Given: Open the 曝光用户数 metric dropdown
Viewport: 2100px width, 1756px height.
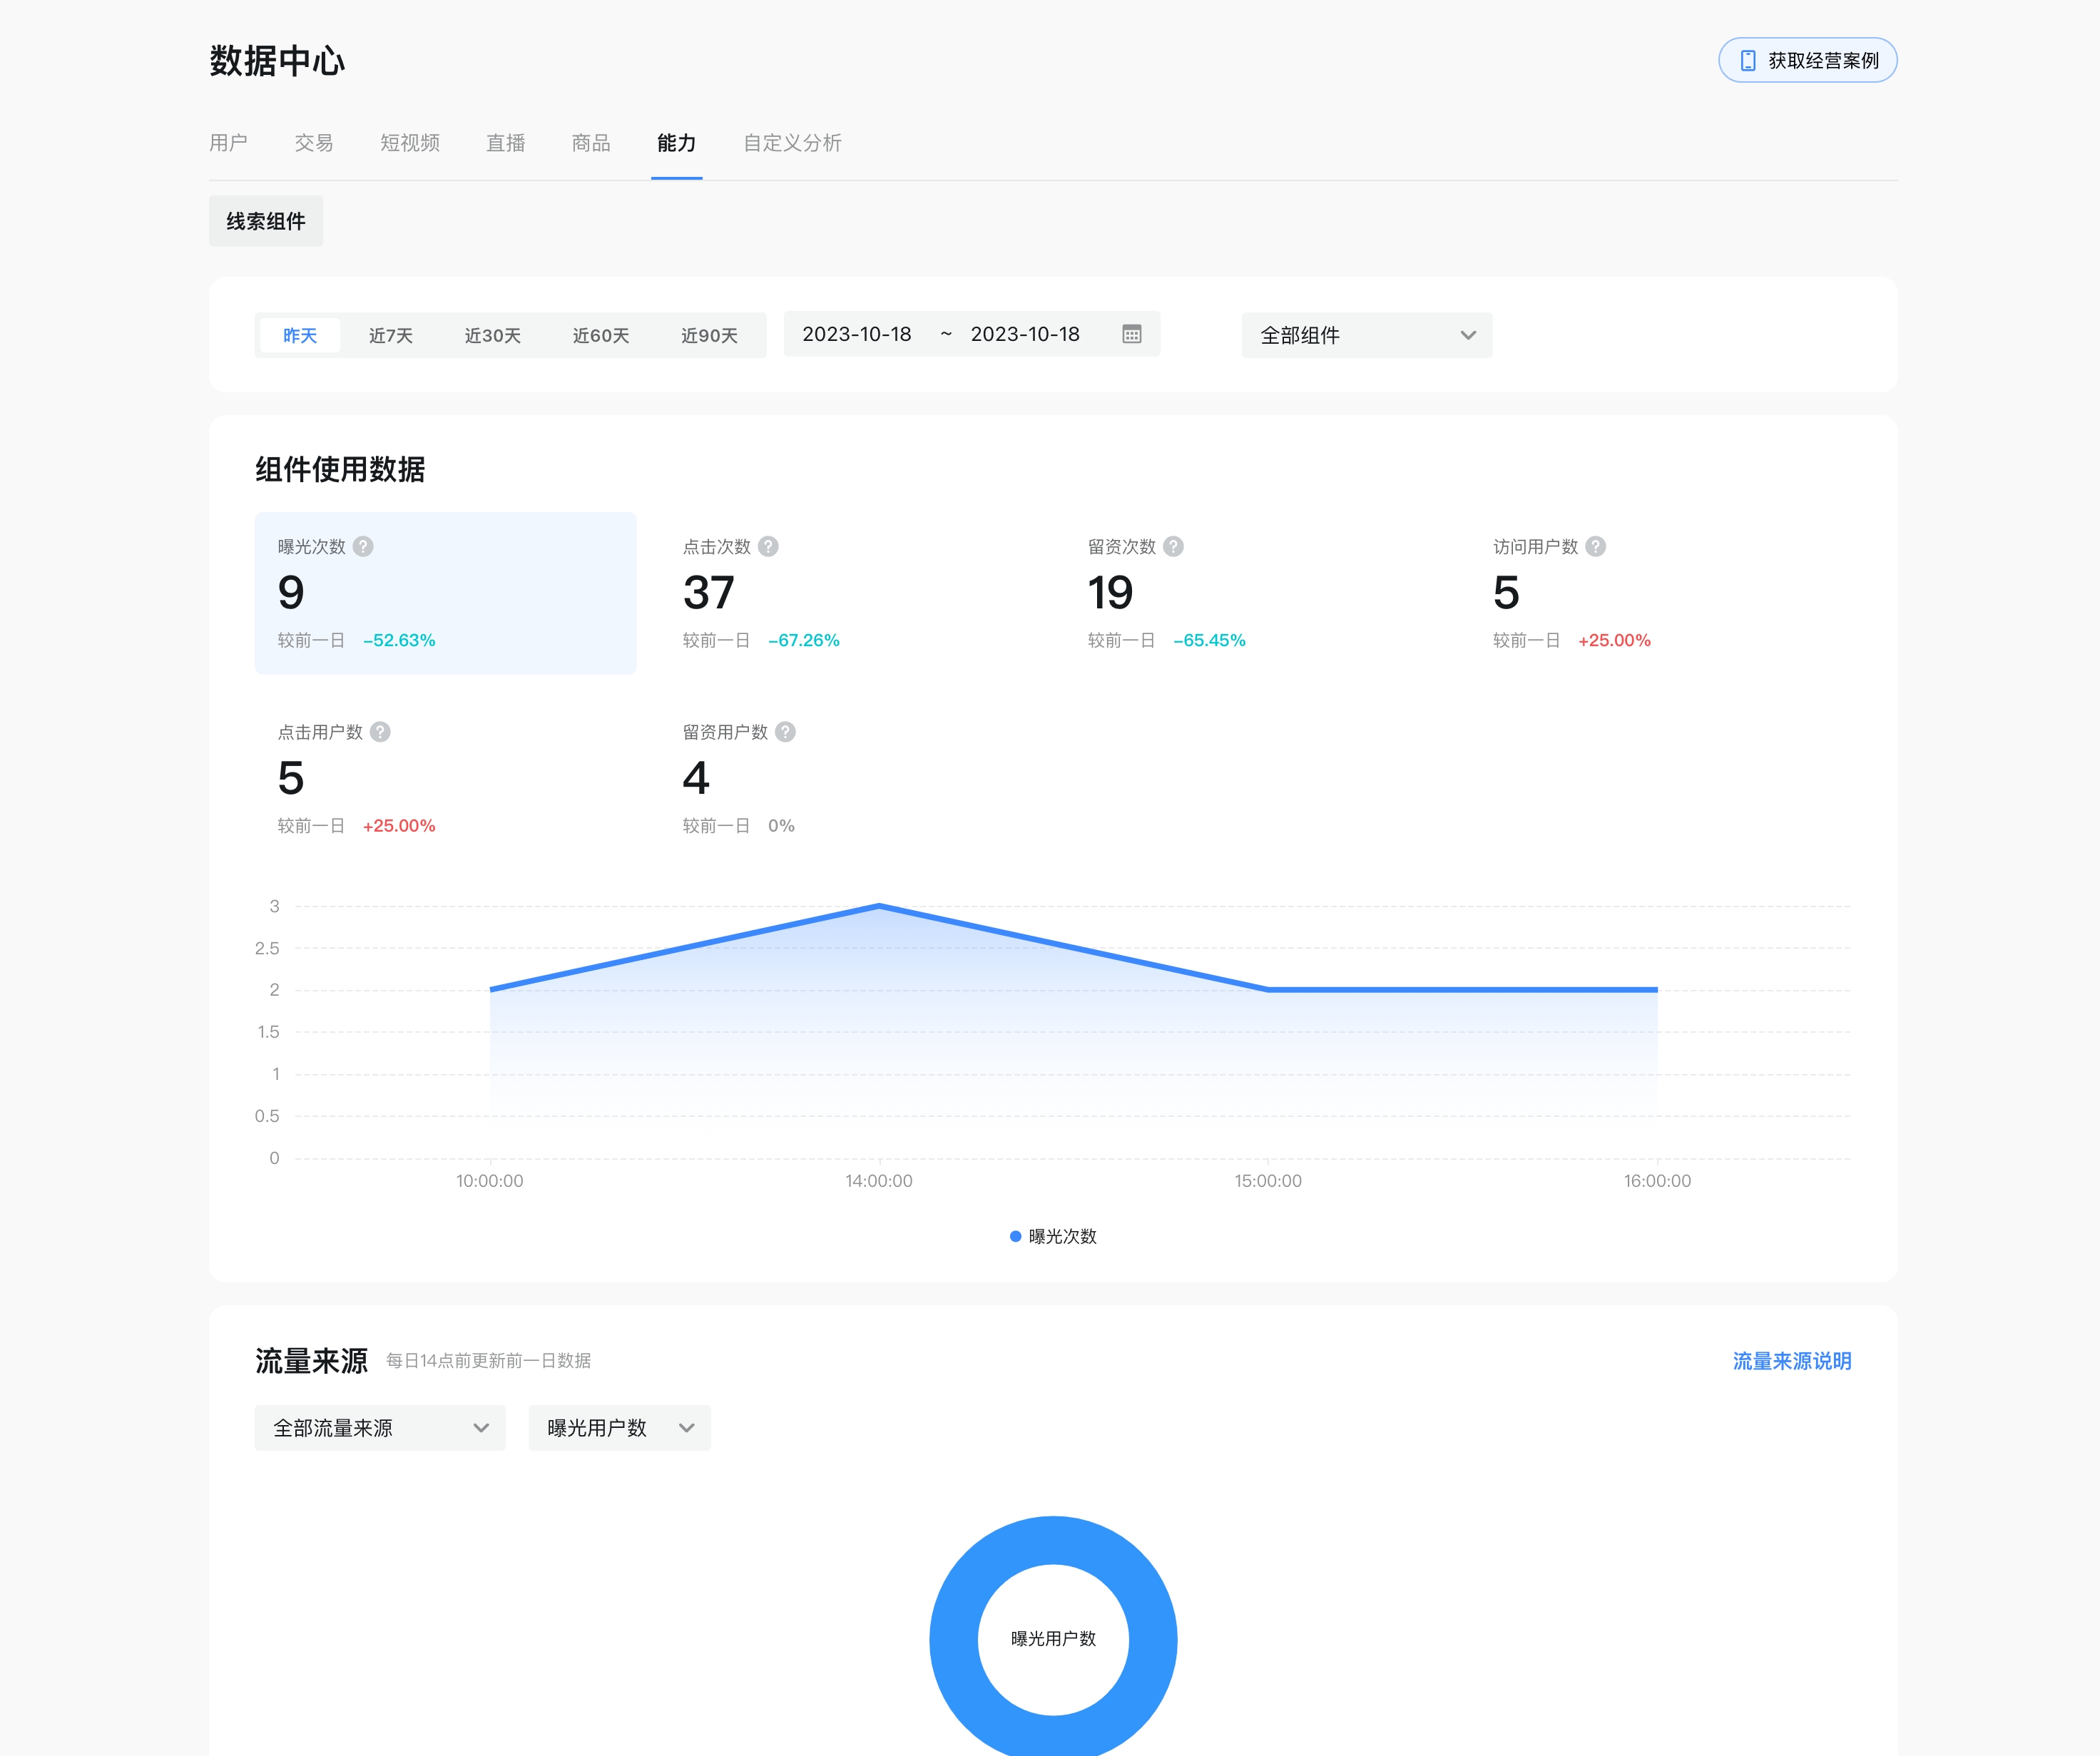Looking at the screenshot, I should click(x=619, y=1427).
